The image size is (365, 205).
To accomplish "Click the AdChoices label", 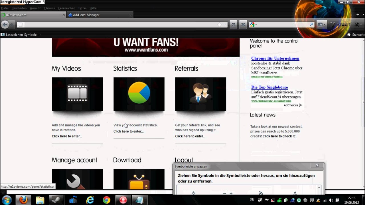I will coord(293,105).
